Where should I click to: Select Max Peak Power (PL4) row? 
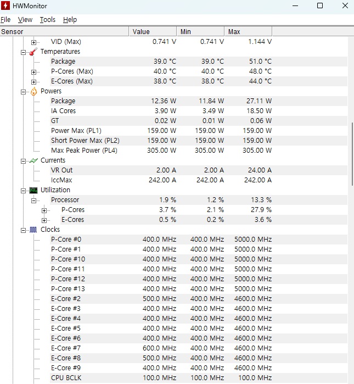(x=199, y=151)
